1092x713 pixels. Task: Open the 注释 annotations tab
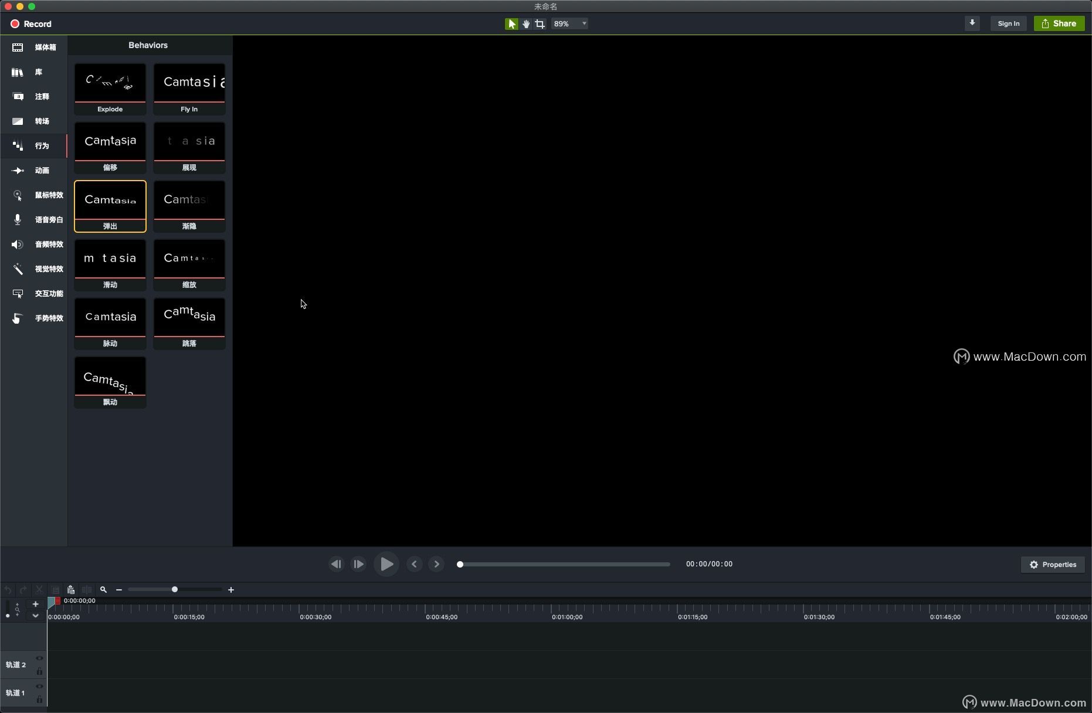click(x=34, y=97)
